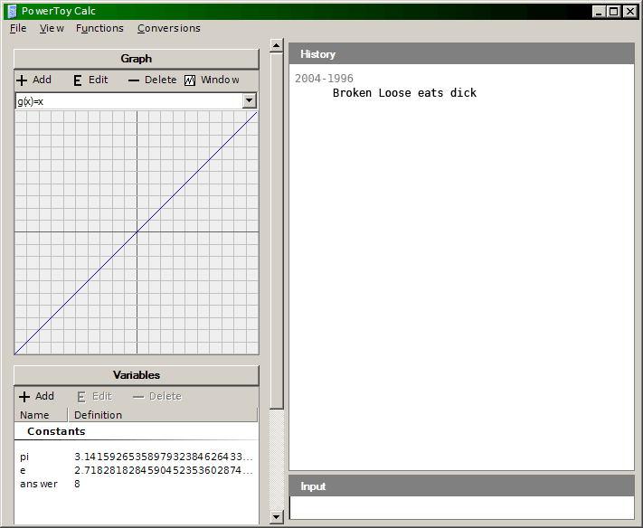Image resolution: width=643 pixels, height=528 pixels.
Task: Open the File menu
Action: (18, 28)
